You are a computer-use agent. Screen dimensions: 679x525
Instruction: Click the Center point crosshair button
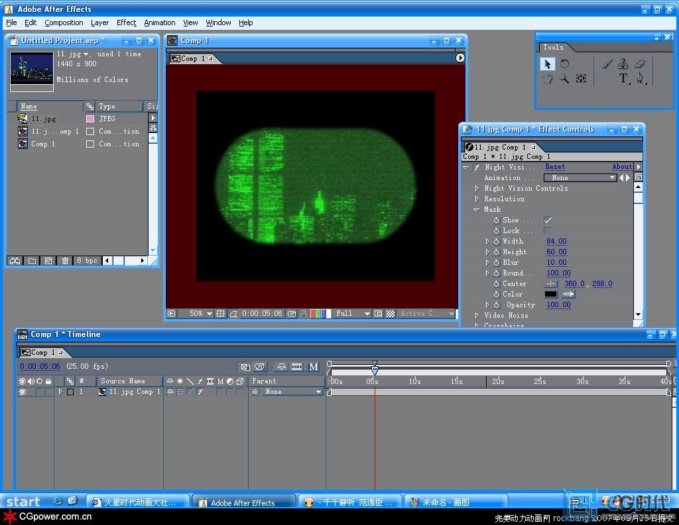click(551, 284)
